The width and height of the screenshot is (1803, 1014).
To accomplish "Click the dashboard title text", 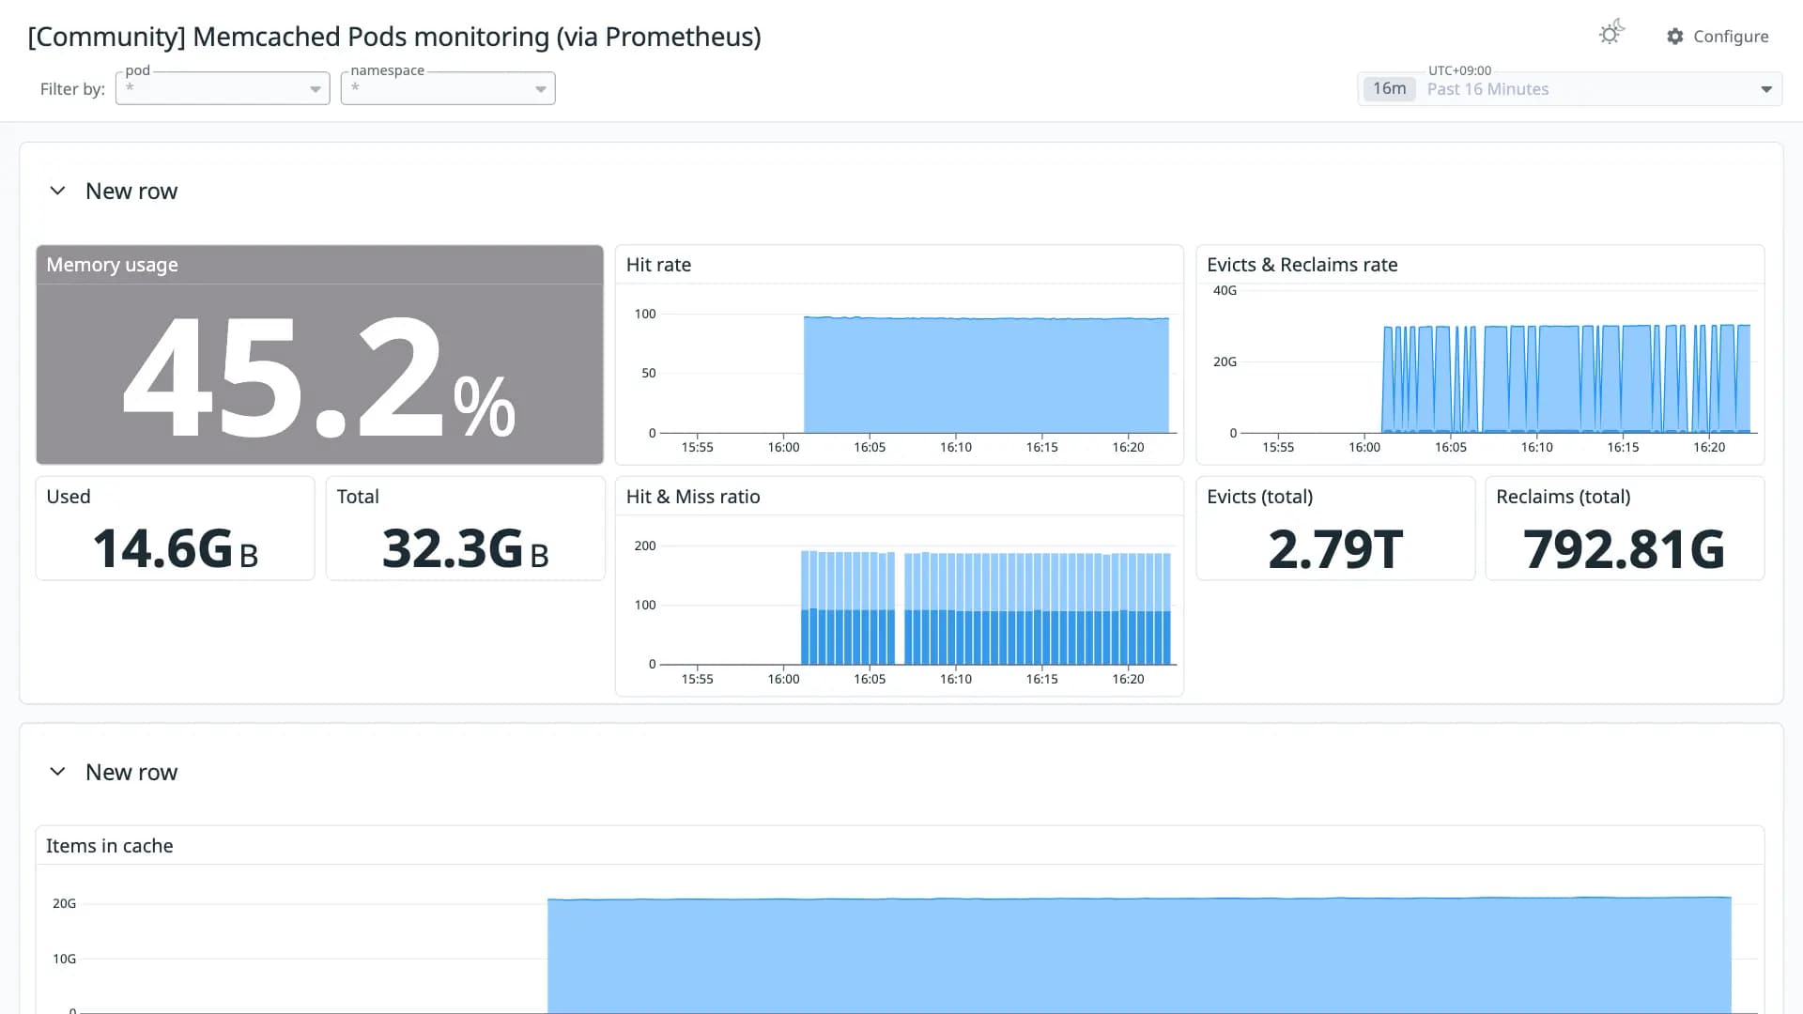I will click(394, 37).
